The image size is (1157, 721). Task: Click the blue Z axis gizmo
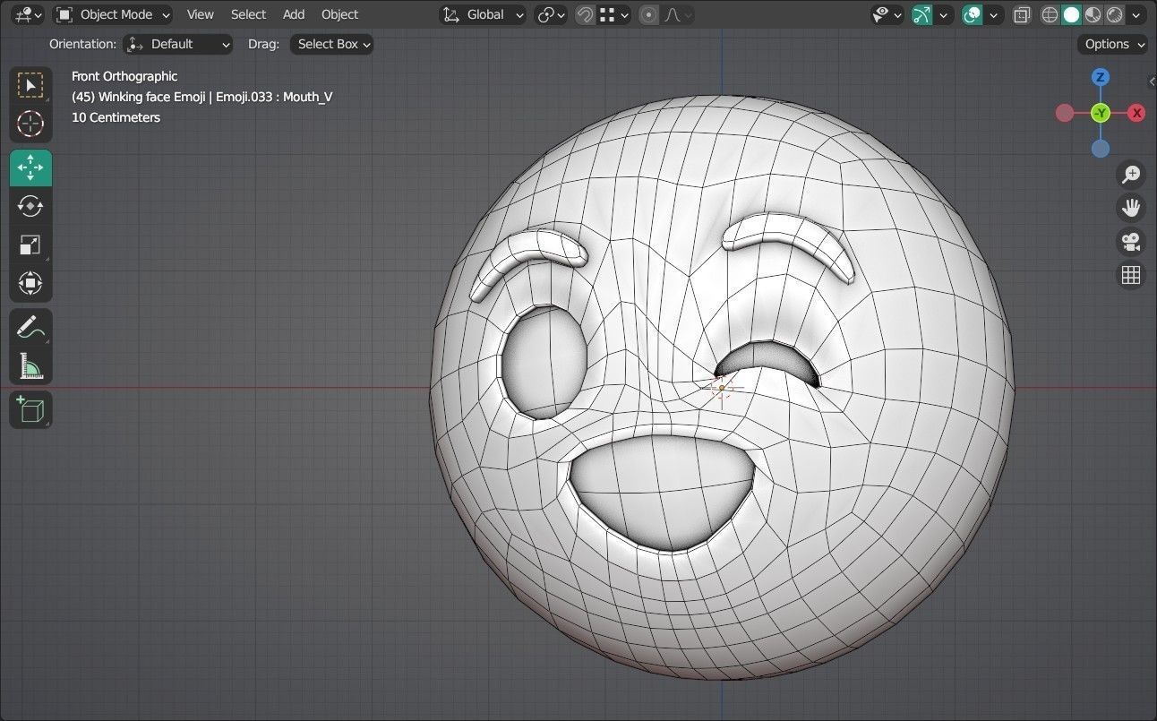coord(1101,77)
